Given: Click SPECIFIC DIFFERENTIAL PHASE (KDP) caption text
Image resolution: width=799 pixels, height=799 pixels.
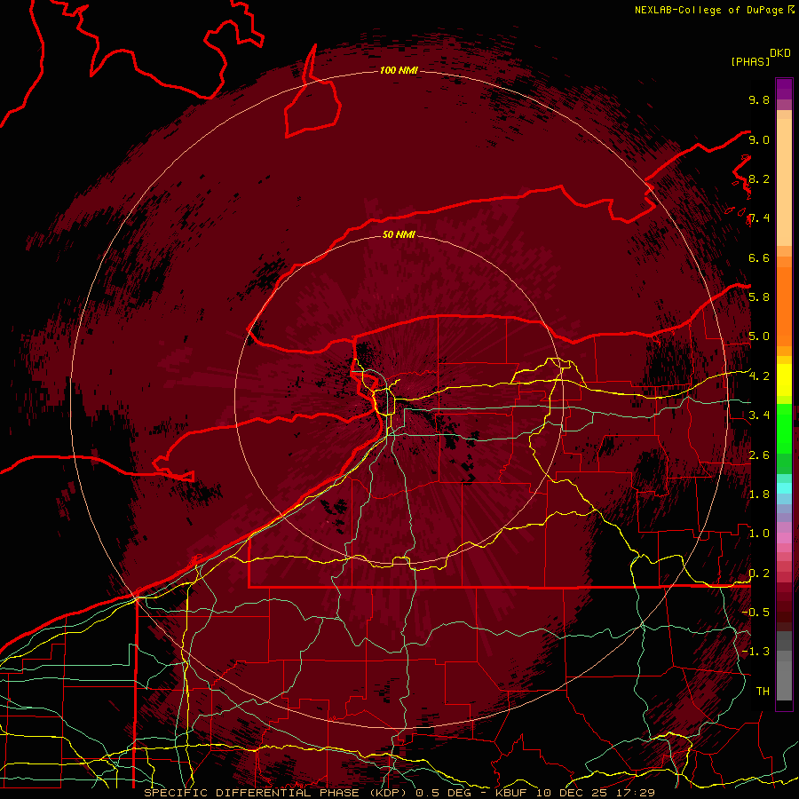Looking at the screenshot, I should coord(278,793).
